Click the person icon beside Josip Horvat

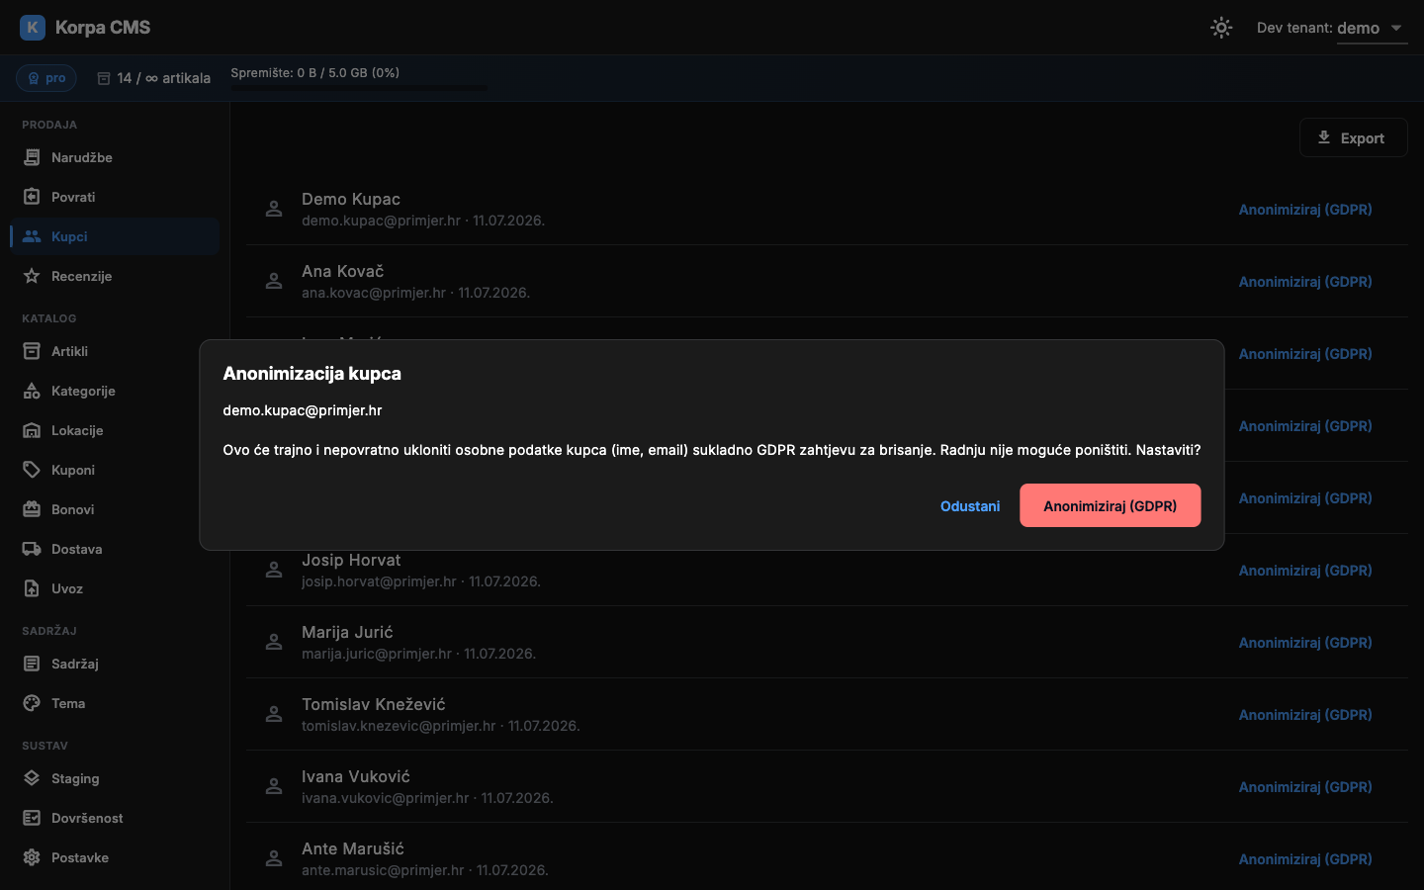click(x=274, y=570)
